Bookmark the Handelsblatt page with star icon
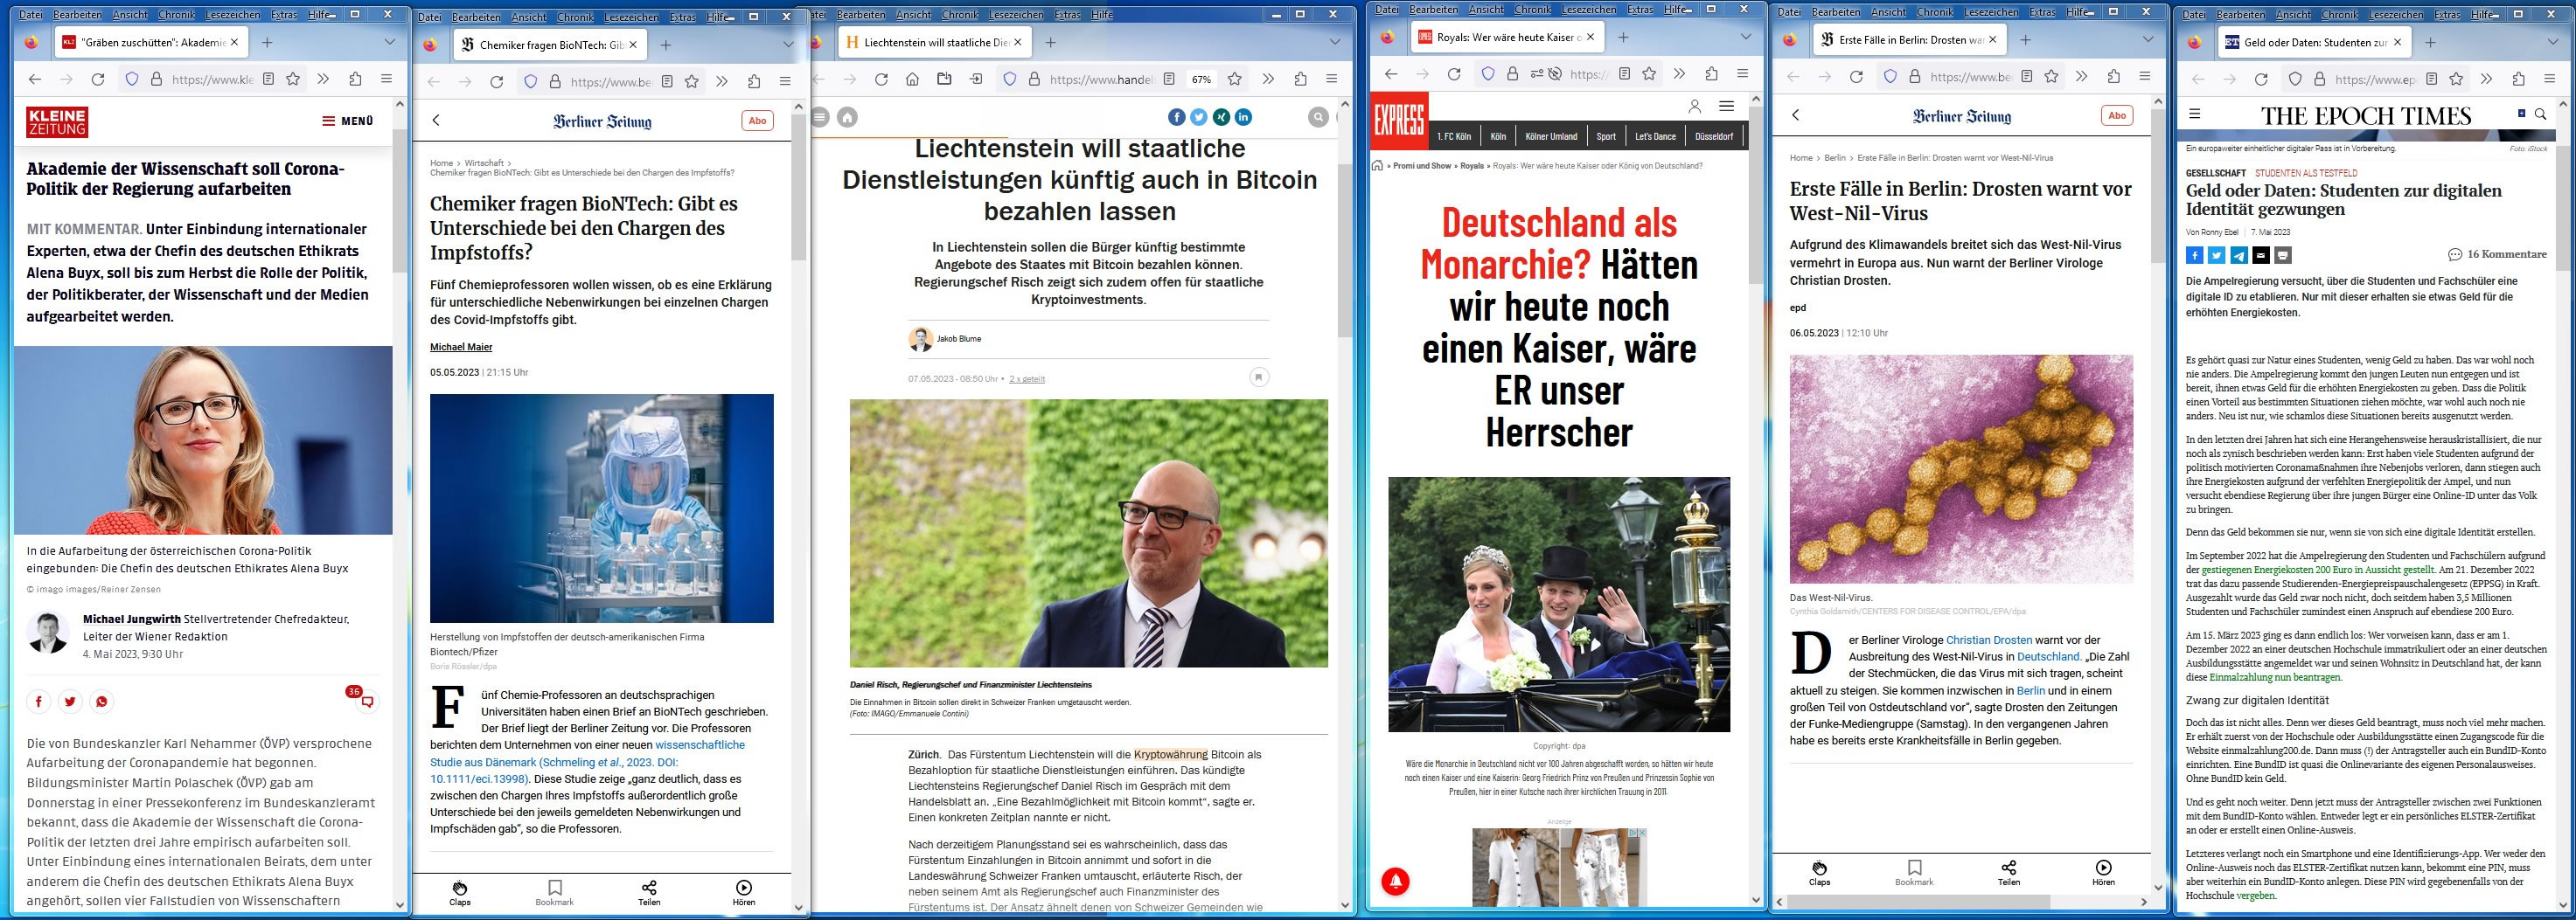 tap(1235, 79)
